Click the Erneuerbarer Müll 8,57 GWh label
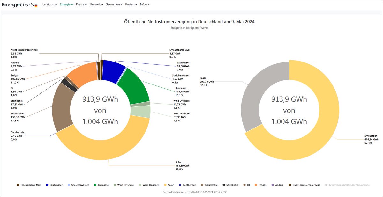 [180, 53]
